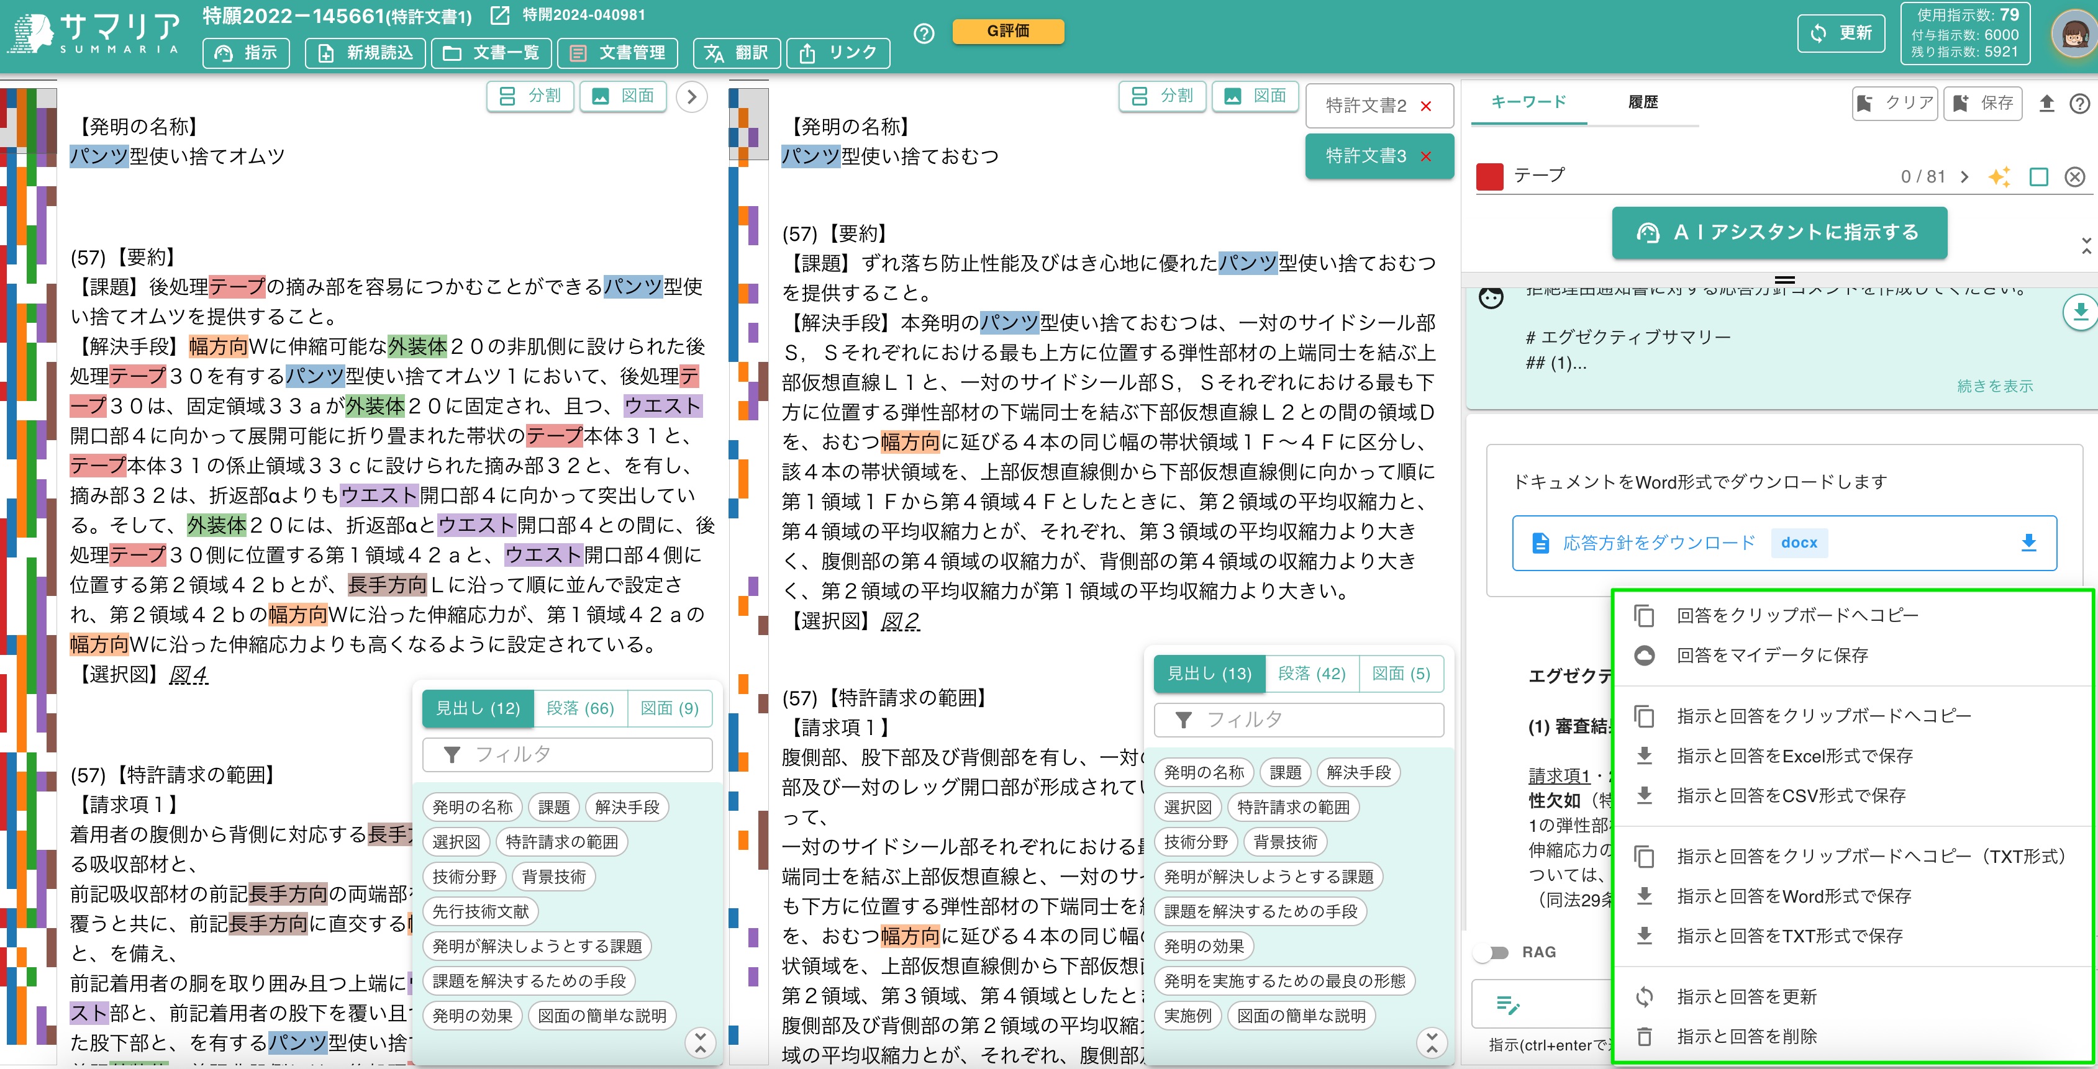Close the 特許文書3 tab with its red X
2098x1069 pixels.
1425,156
